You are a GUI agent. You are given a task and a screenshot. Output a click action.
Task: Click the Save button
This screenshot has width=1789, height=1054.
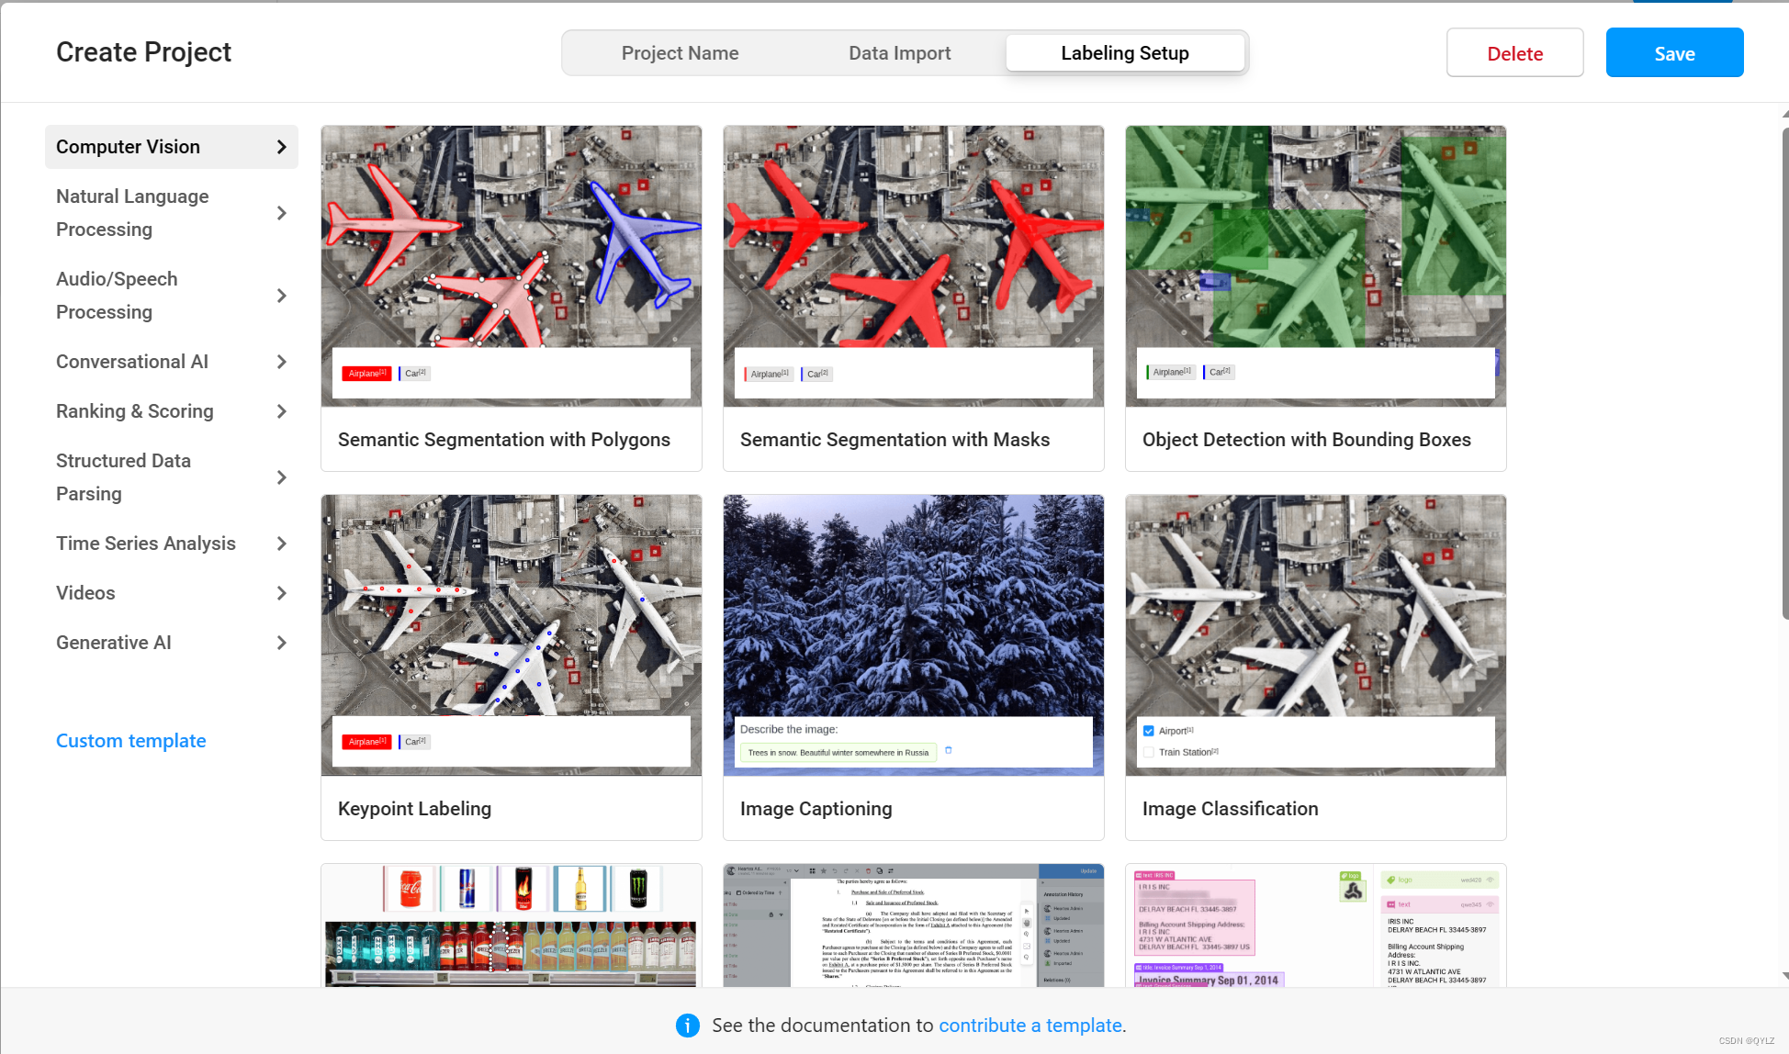[1675, 53]
